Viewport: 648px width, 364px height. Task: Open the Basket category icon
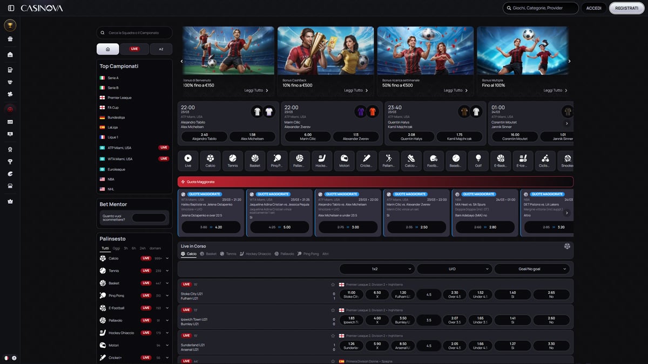255,160
